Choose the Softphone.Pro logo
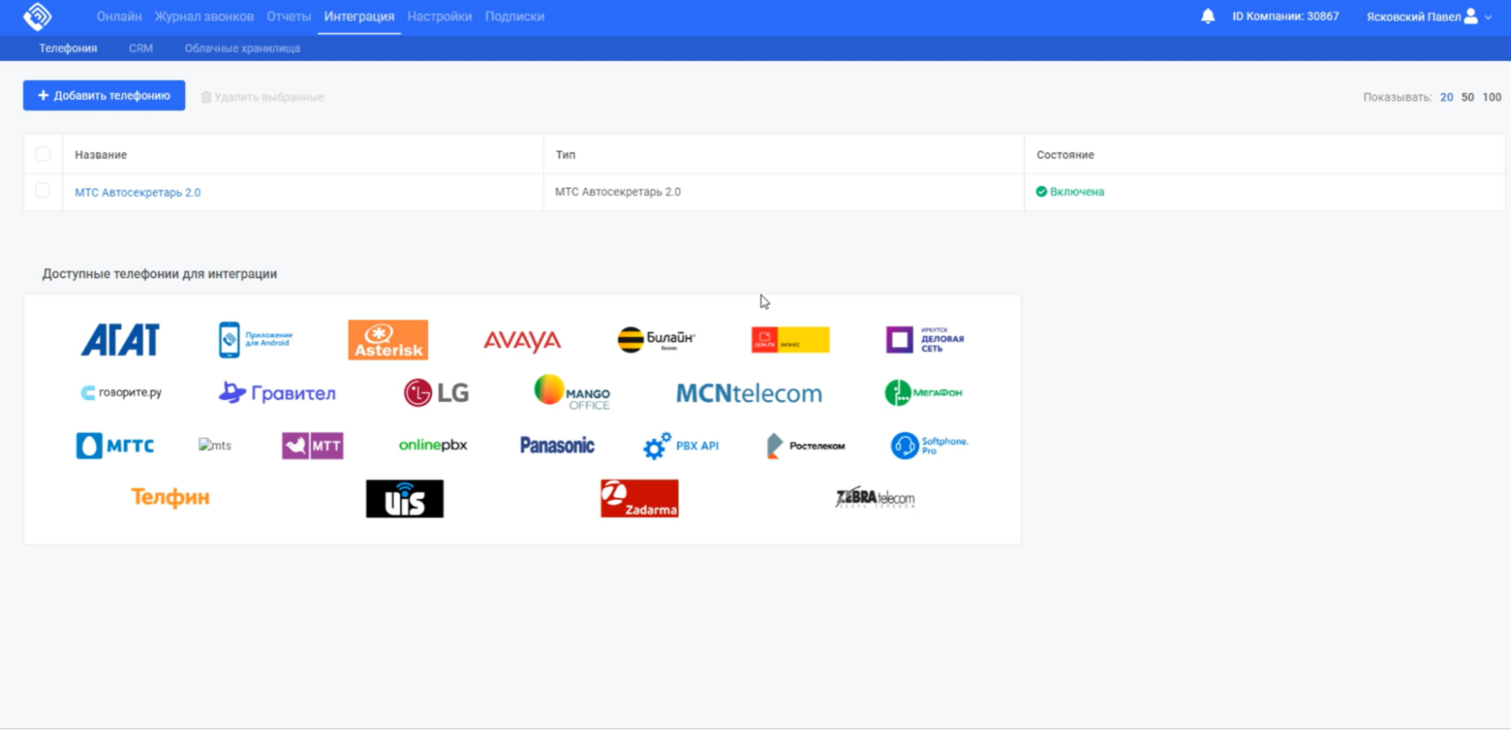The image size is (1511, 730). tap(929, 445)
